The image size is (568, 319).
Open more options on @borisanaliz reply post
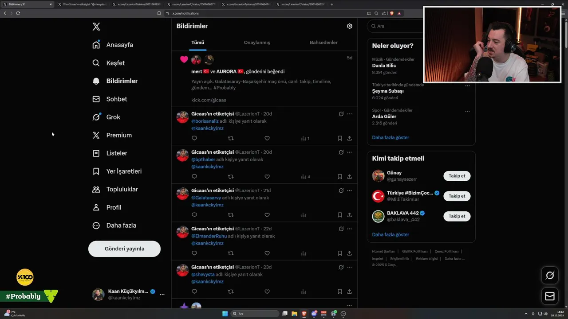(x=350, y=114)
